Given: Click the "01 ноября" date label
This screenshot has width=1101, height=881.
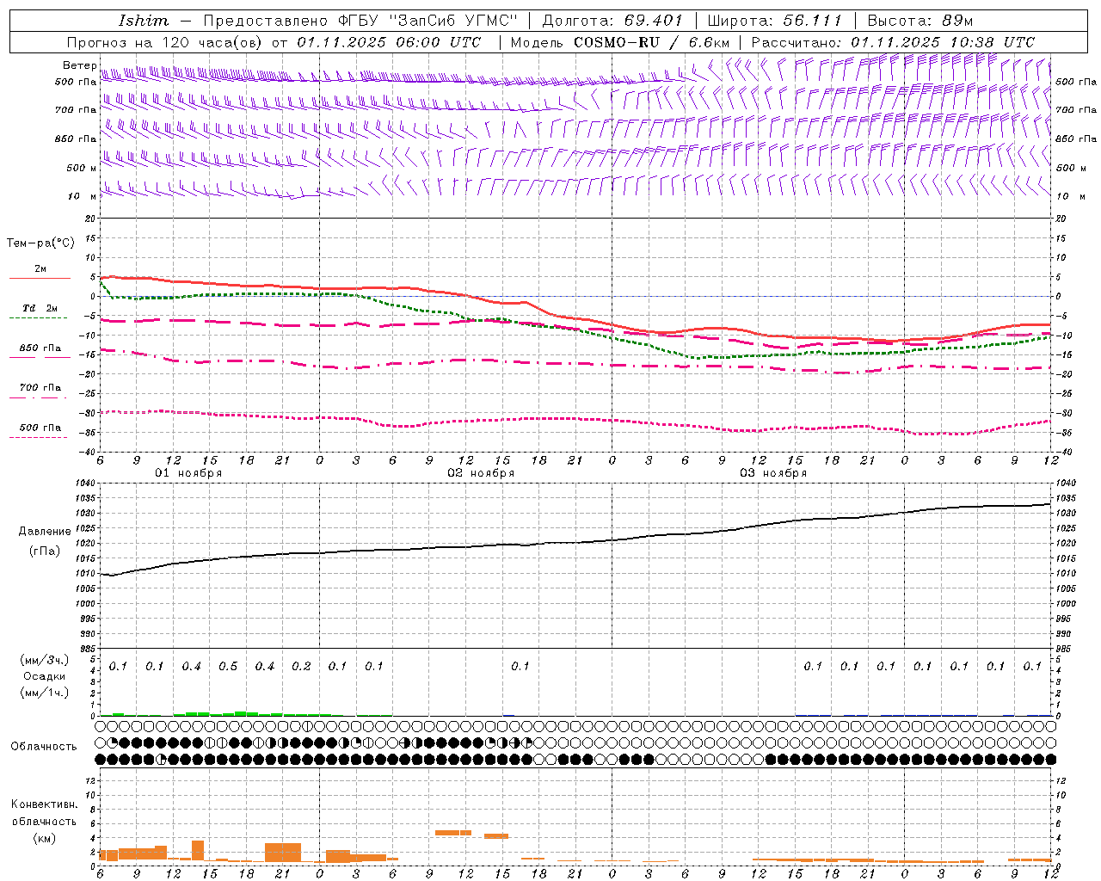Looking at the screenshot, I should pyautogui.click(x=188, y=473).
